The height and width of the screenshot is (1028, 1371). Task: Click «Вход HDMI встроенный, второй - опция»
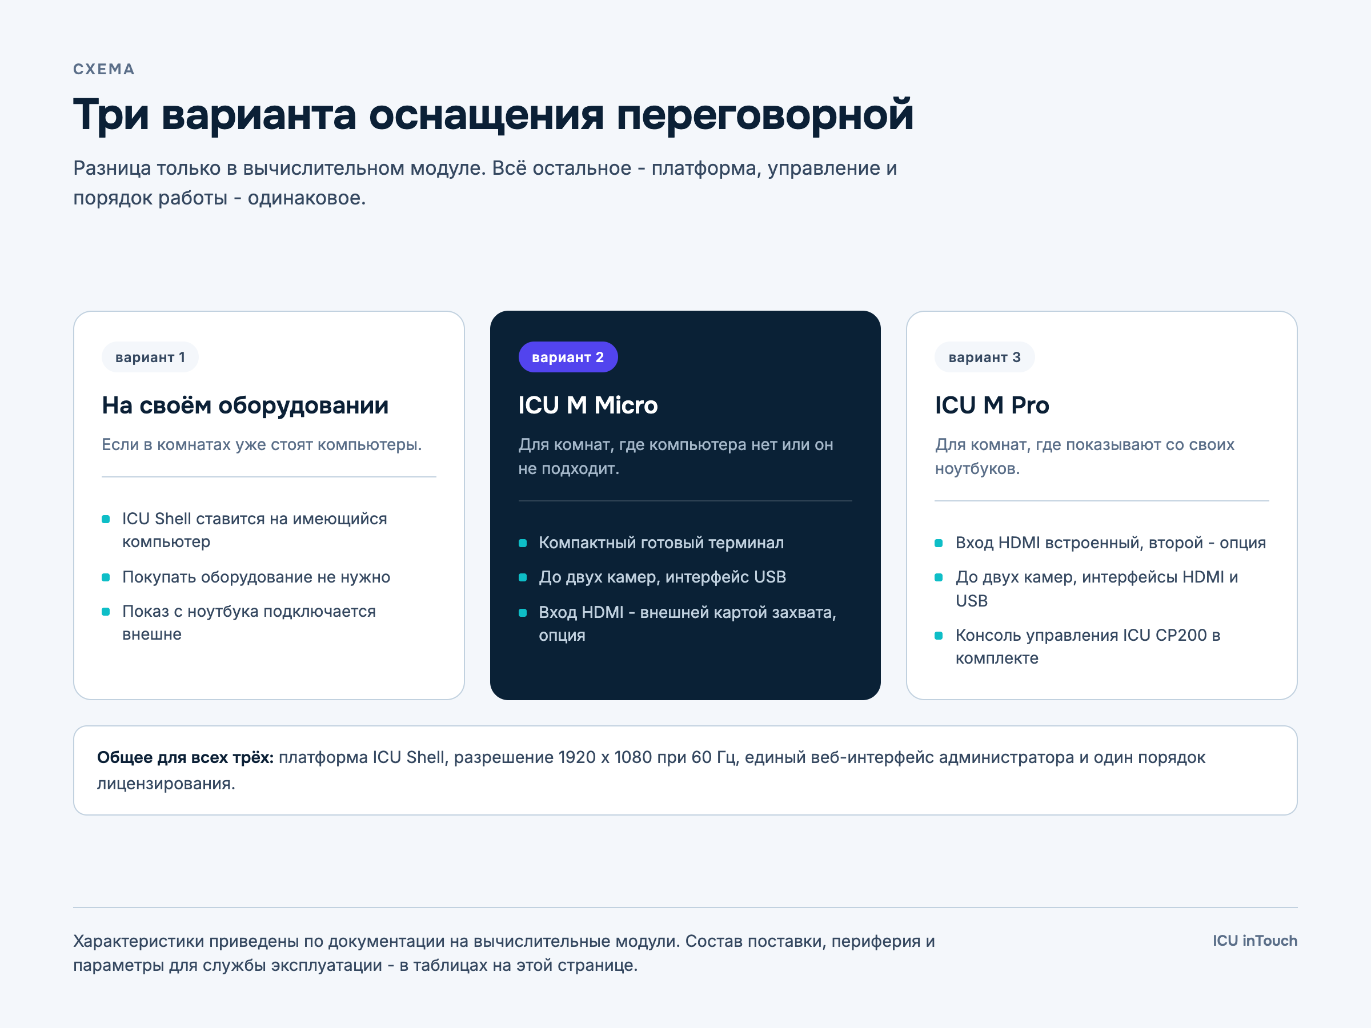point(1110,543)
